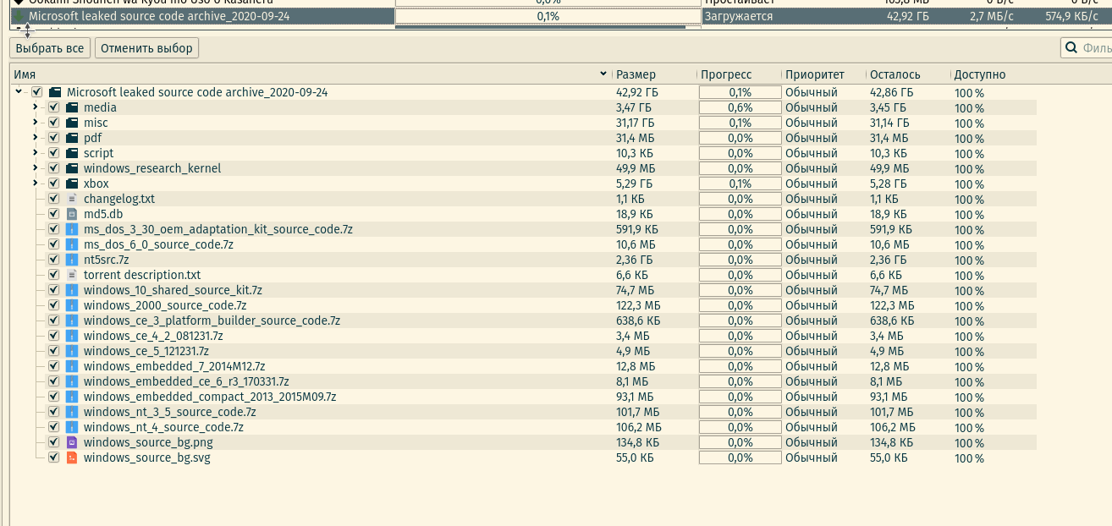Click the nt5src.7z archive icon
This screenshot has width=1112, height=526.
(x=72, y=260)
